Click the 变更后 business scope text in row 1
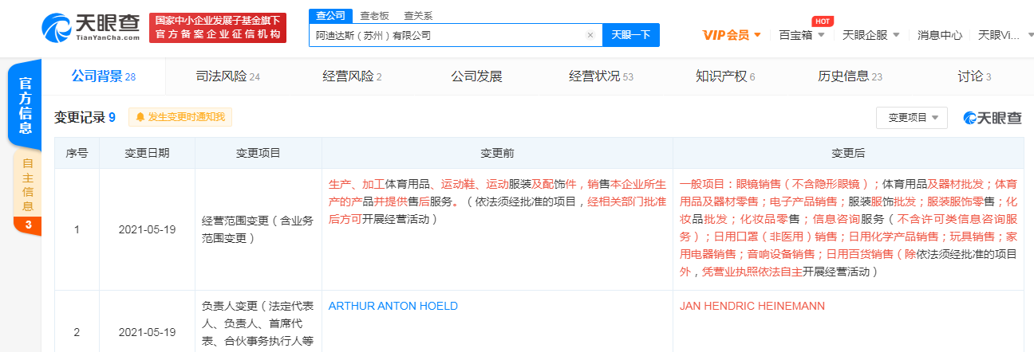The height and width of the screenshot is (352, 1034). tap(848, 228)
